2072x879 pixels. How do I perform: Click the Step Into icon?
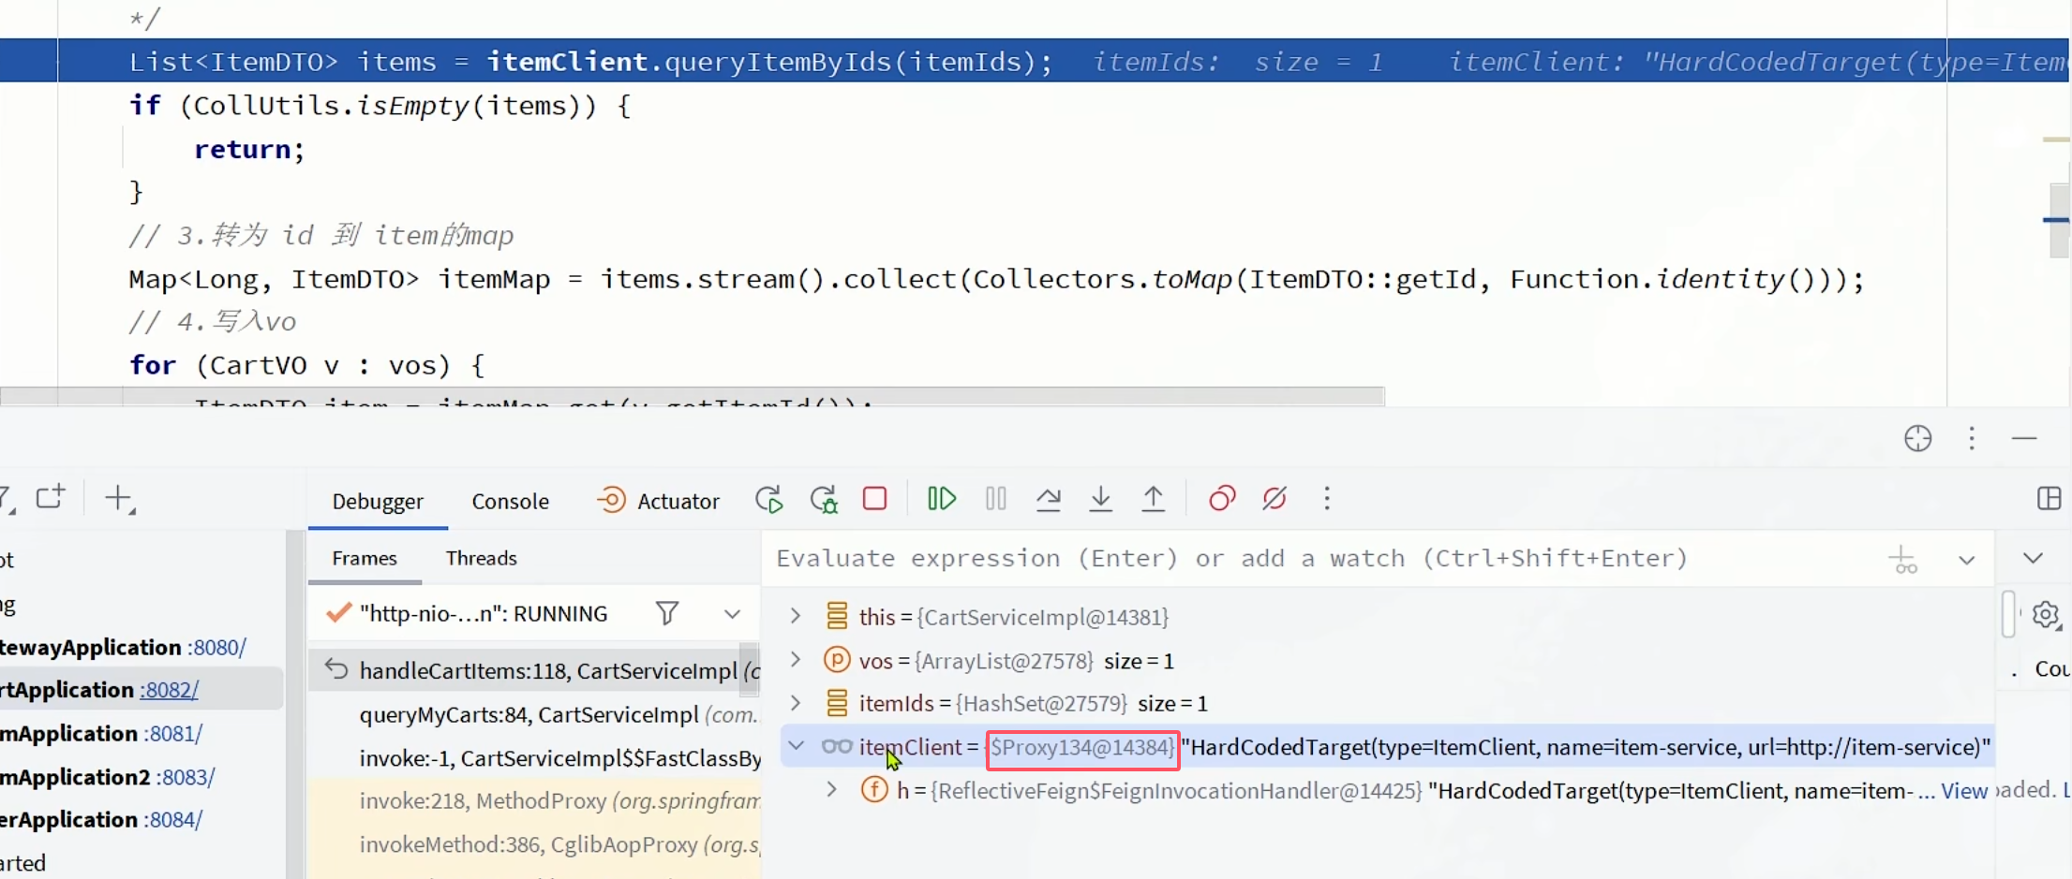coord(1100,499)
